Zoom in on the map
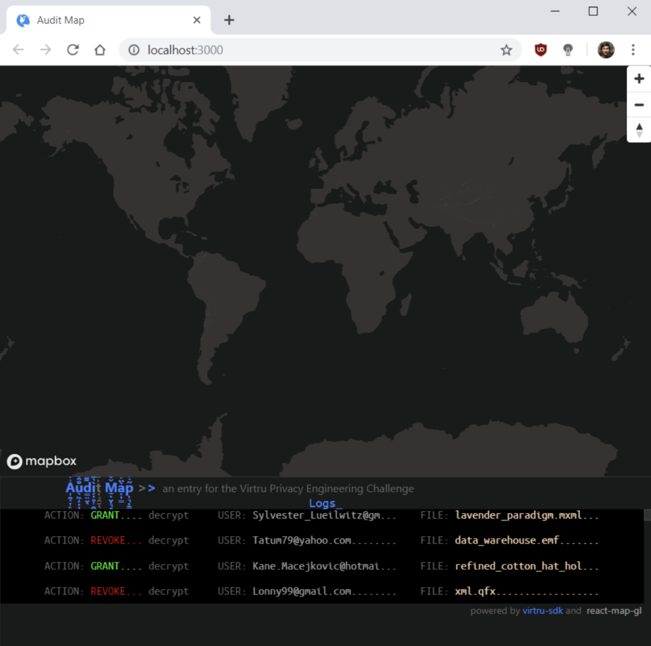The width and height of the screenshot is (651, 646). 639,79
